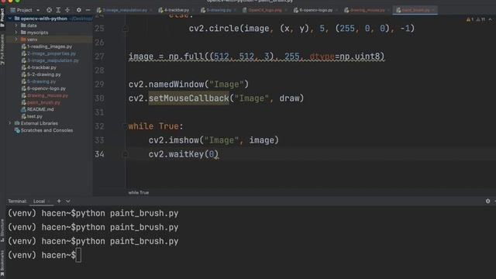Collapse the opencv-with-python root folder
Viewport: 496px width, 279px height.
pos(10,19)
